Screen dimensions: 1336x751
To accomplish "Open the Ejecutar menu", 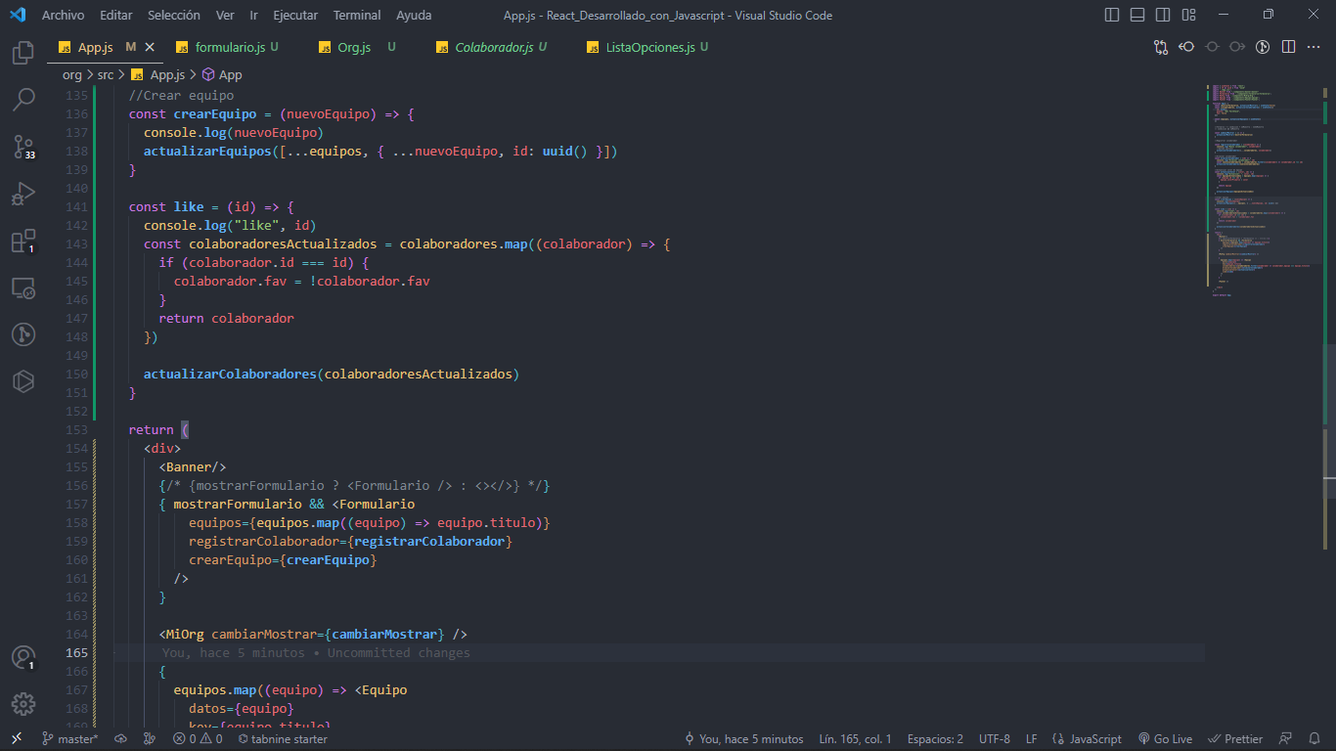I will [295, 15].
